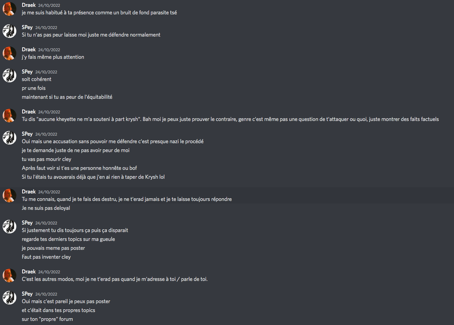Click the Draek username above the "Tu me connais" message
Viewport: 454px width, 325px height.
click(x=28, y=192)
